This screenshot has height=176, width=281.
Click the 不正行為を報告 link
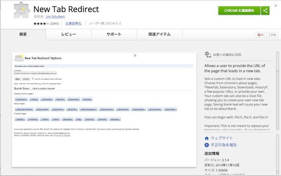pos(224,145)
